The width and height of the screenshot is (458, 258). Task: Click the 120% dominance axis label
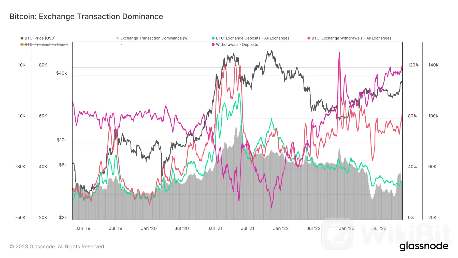[413, 65]
